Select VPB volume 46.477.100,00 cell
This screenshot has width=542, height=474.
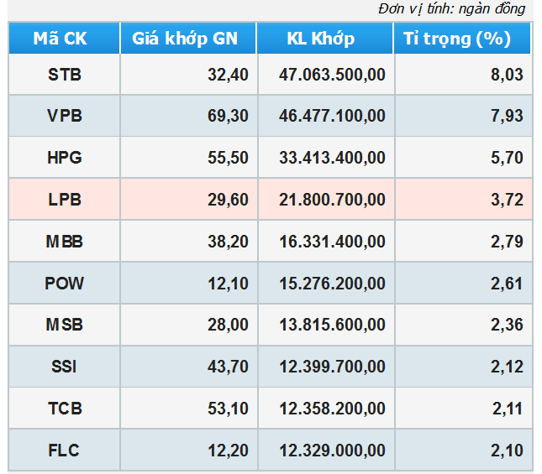pyautogui.click(x=333, y=116)
